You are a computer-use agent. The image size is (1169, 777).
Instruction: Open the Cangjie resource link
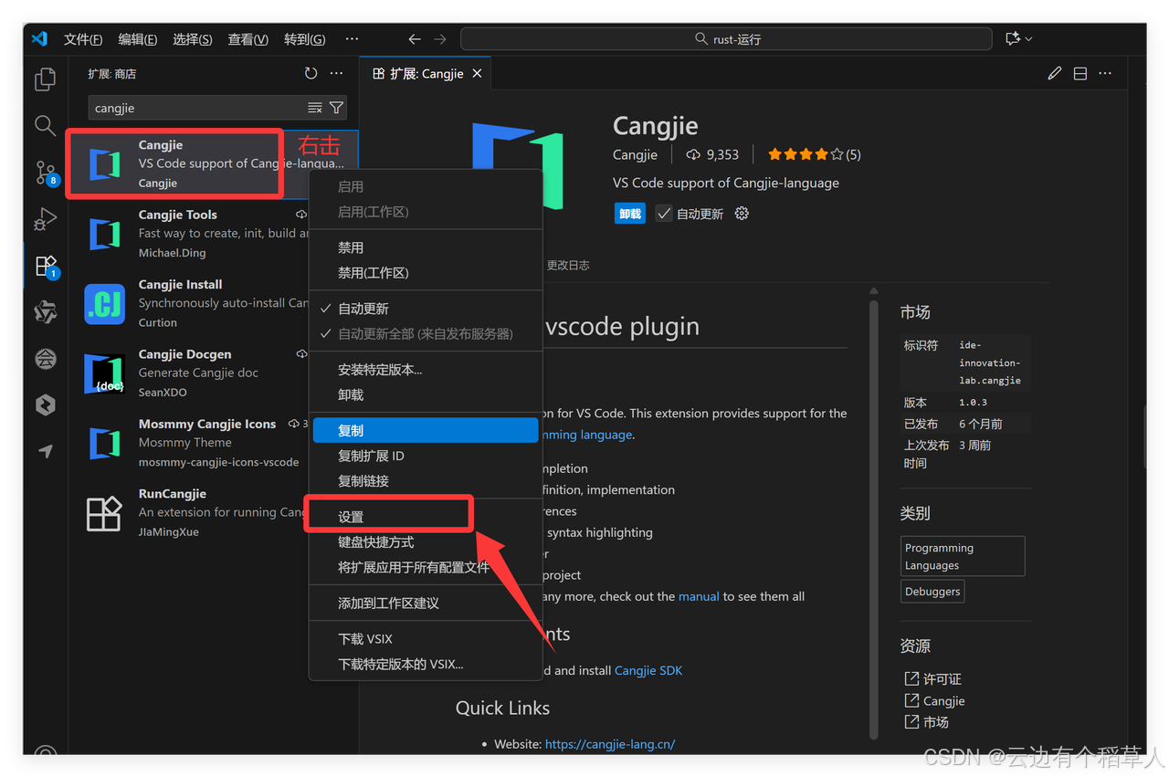pos(935,701)
